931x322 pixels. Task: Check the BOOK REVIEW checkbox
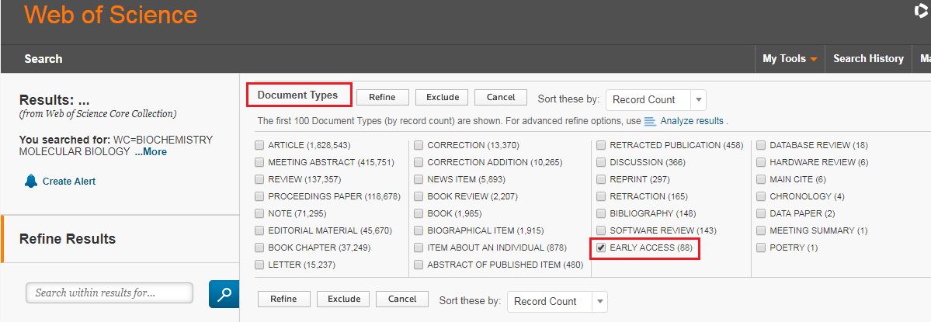tap(419, 196)
